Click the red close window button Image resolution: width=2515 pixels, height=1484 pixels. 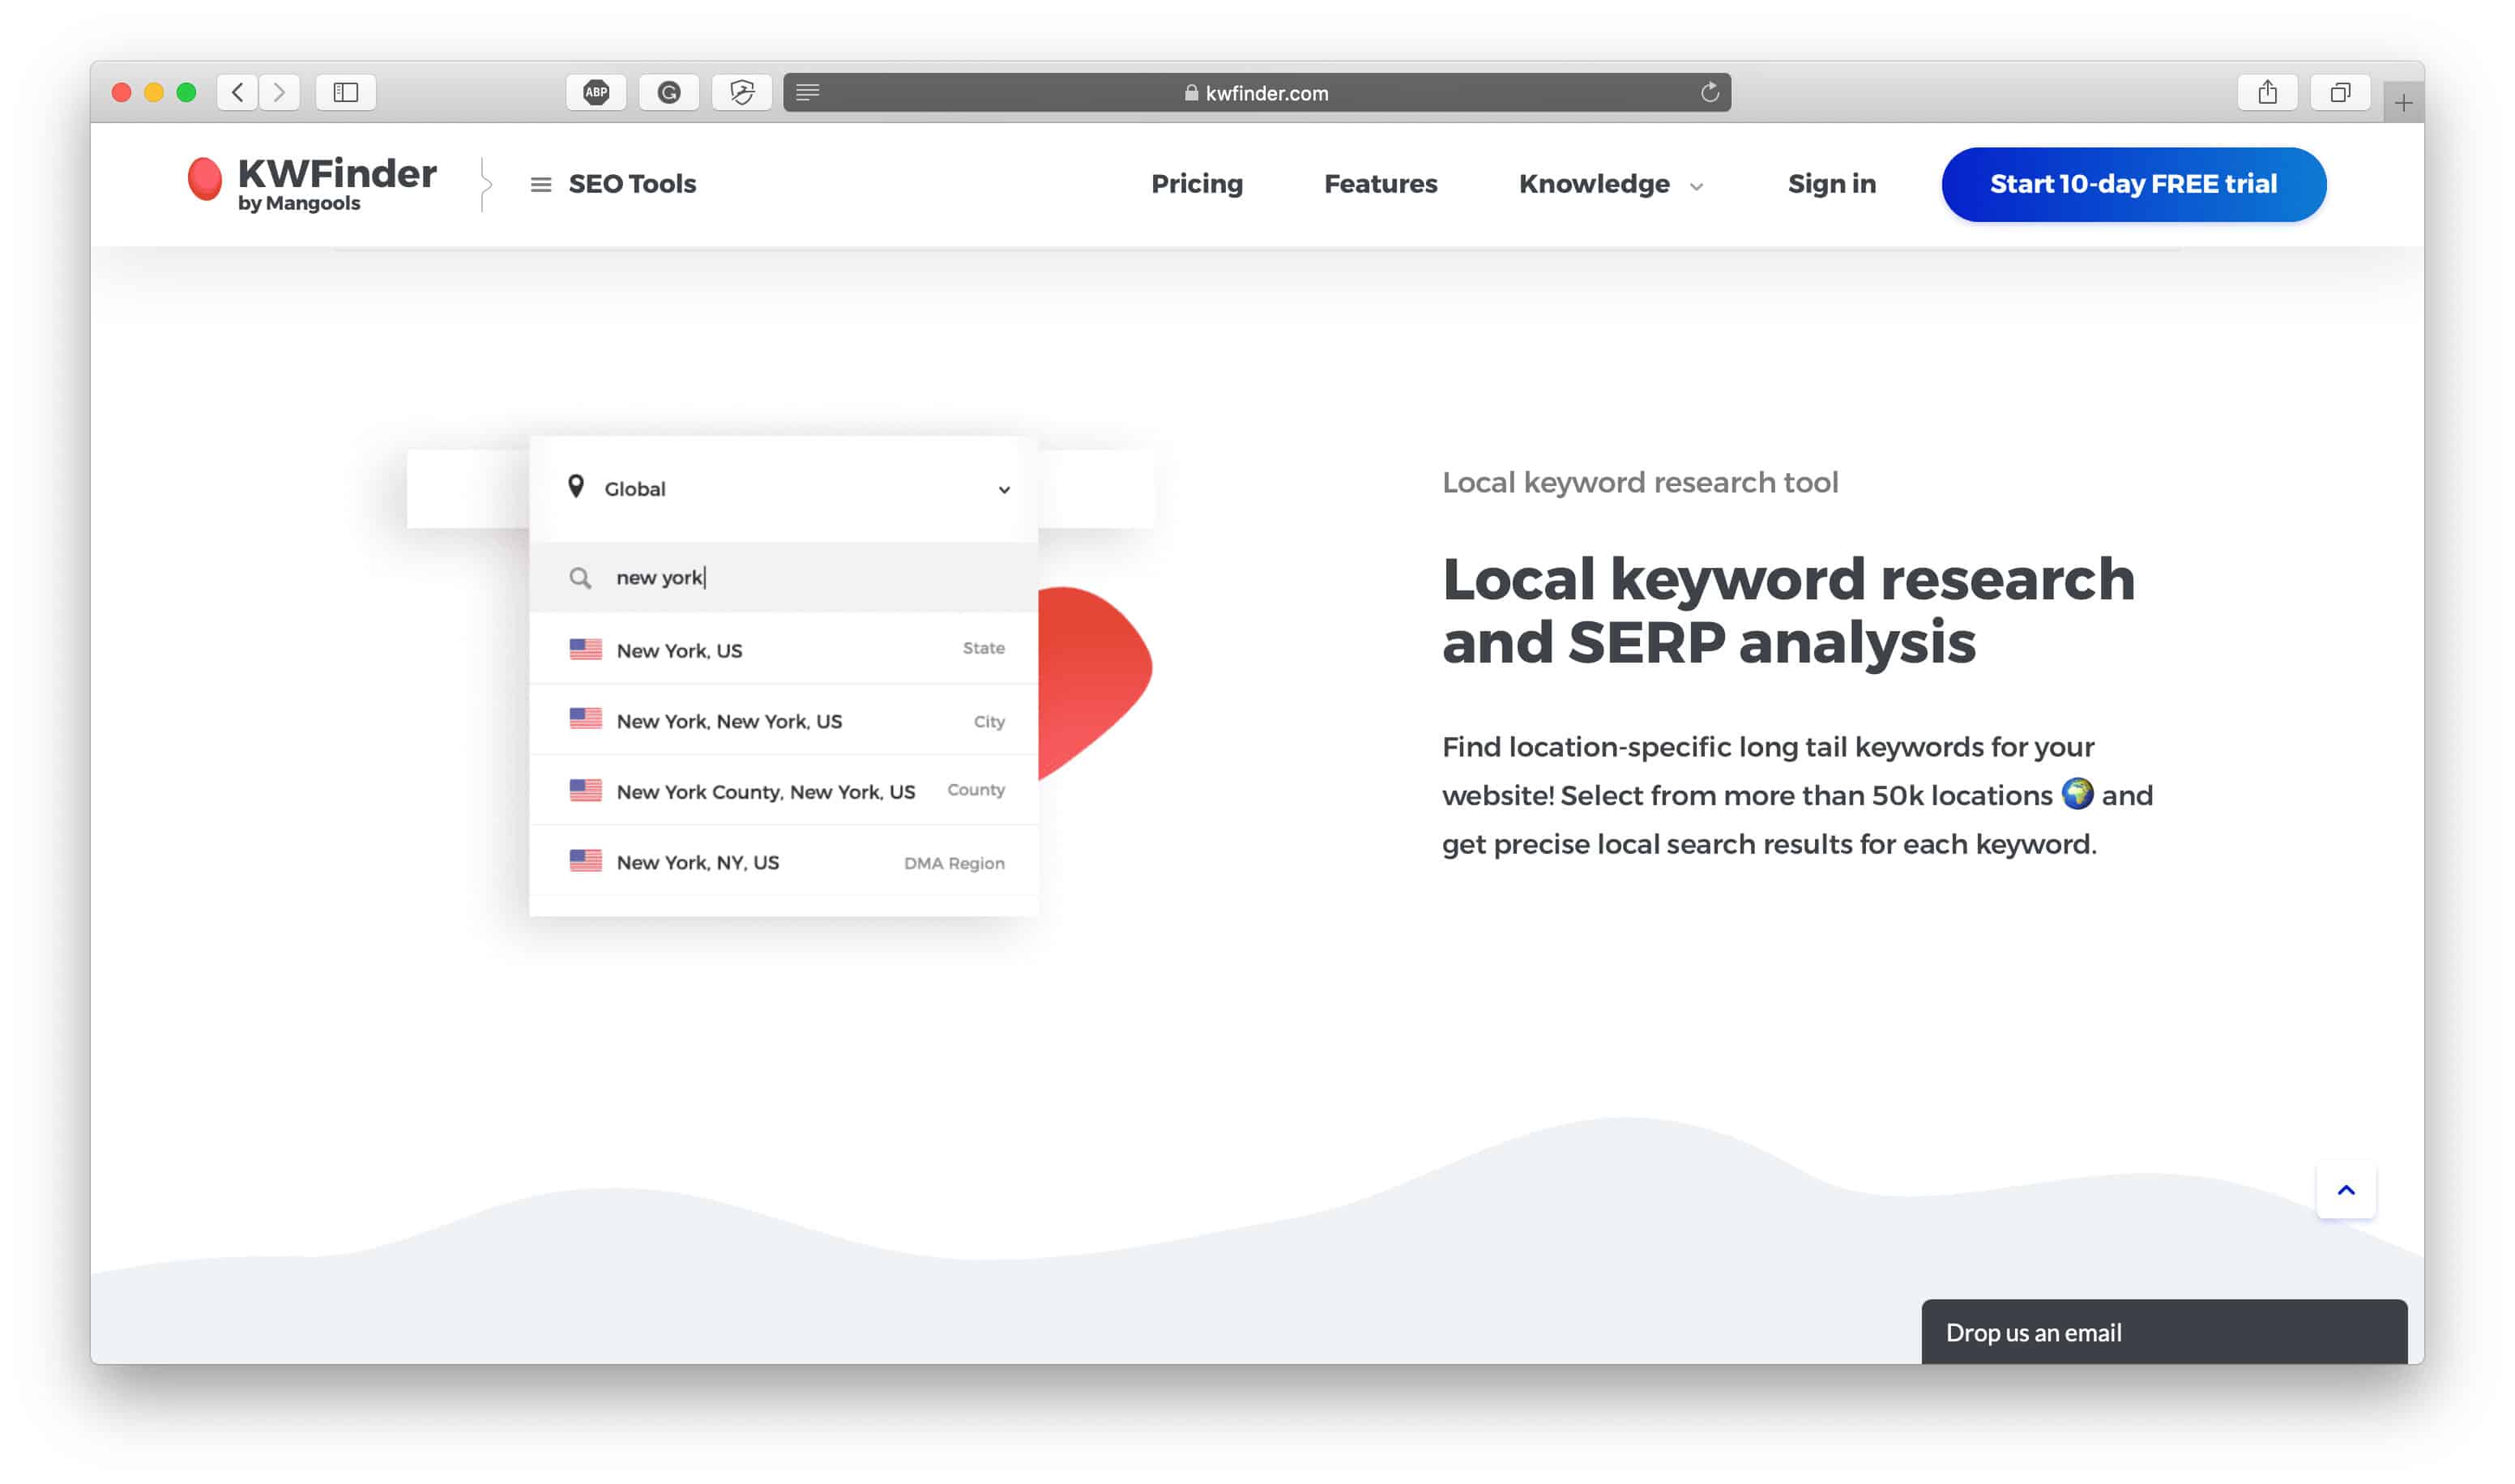(x=121, y=92)
